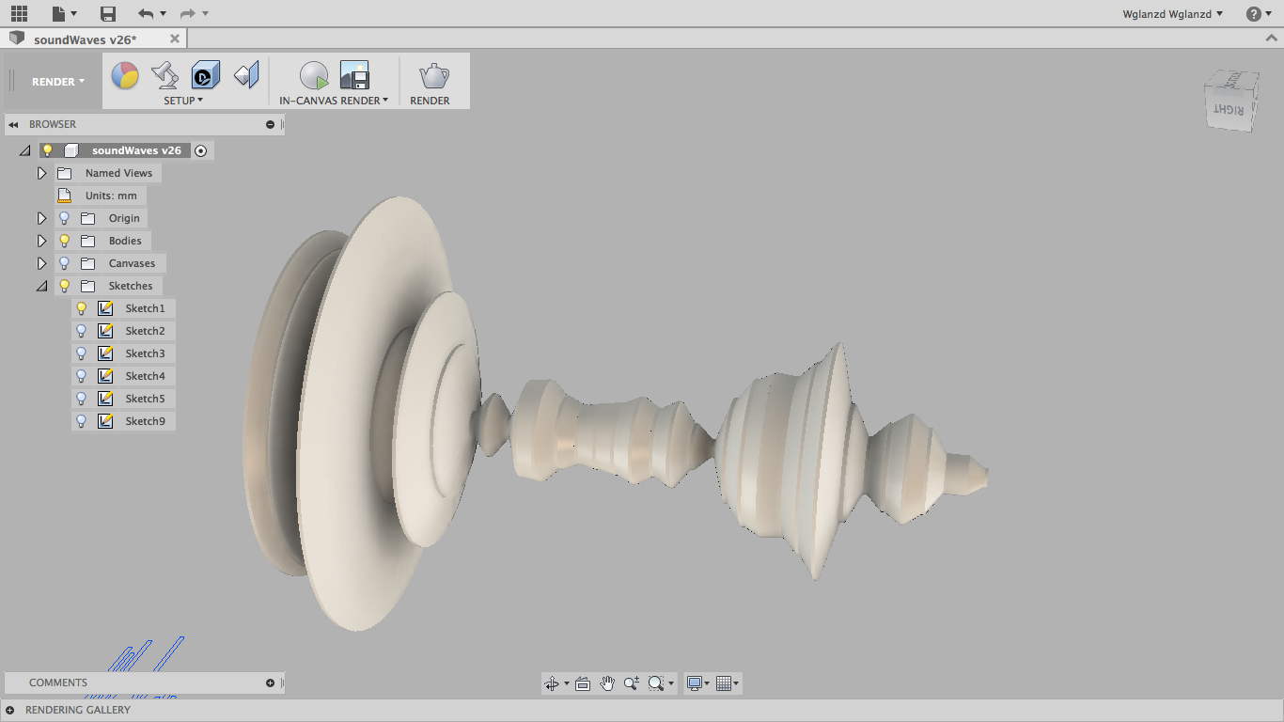Screen dimensions: 1284x722
Task: Open the data panel grid icon
Action: 19,13
